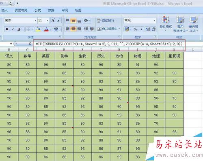Click the increase font size icon
Screen dimensions: 203x161
pos(53,21)
